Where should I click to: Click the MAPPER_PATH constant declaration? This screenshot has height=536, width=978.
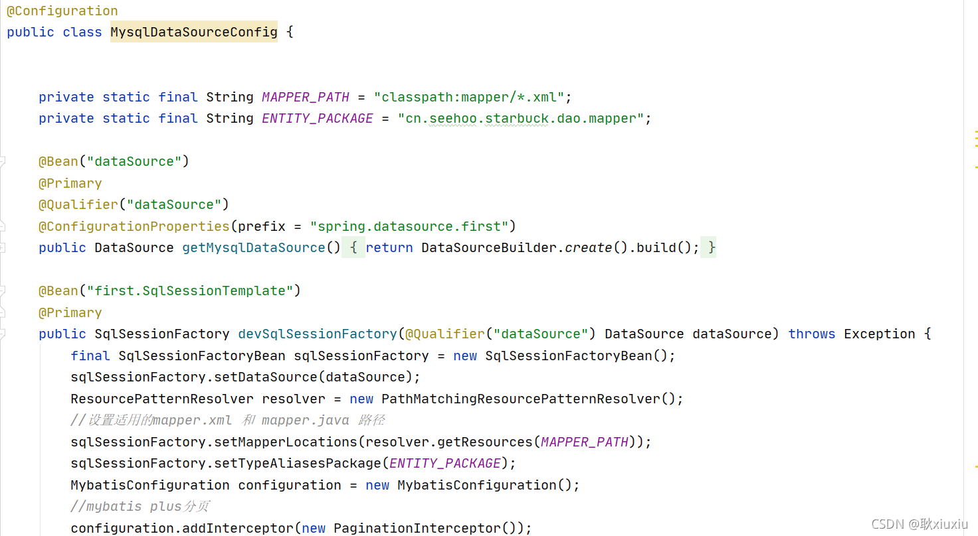305,97
